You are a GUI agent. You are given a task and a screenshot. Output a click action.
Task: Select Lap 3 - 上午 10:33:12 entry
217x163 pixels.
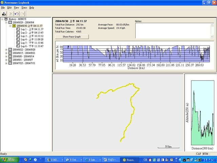coord(32,36)
